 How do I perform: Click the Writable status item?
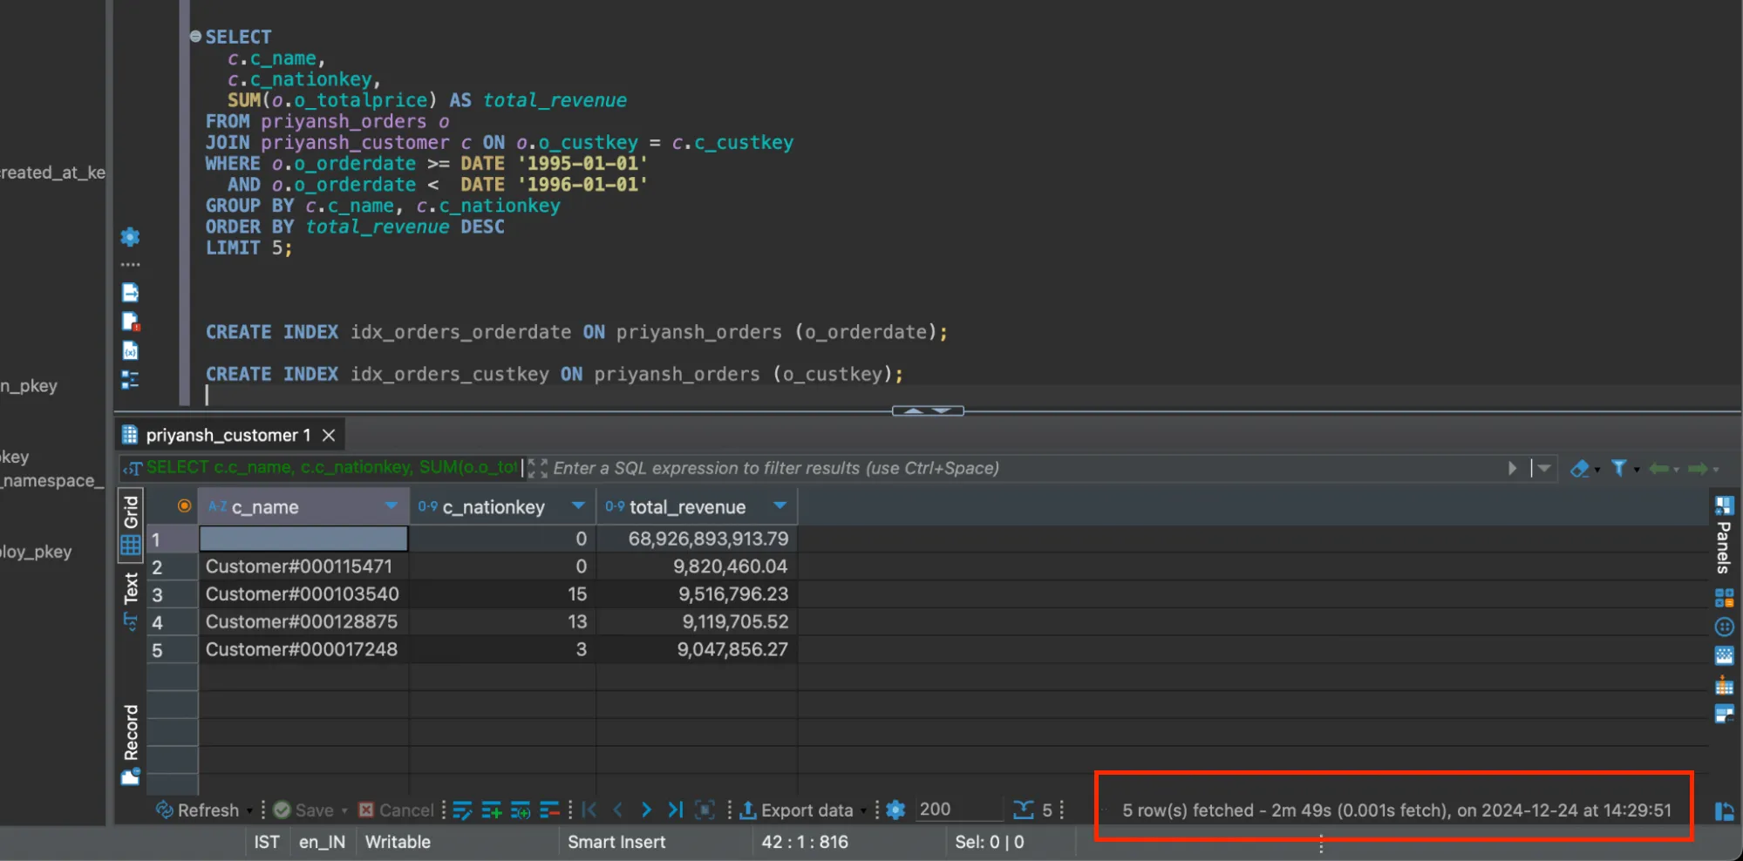(398, 843)
